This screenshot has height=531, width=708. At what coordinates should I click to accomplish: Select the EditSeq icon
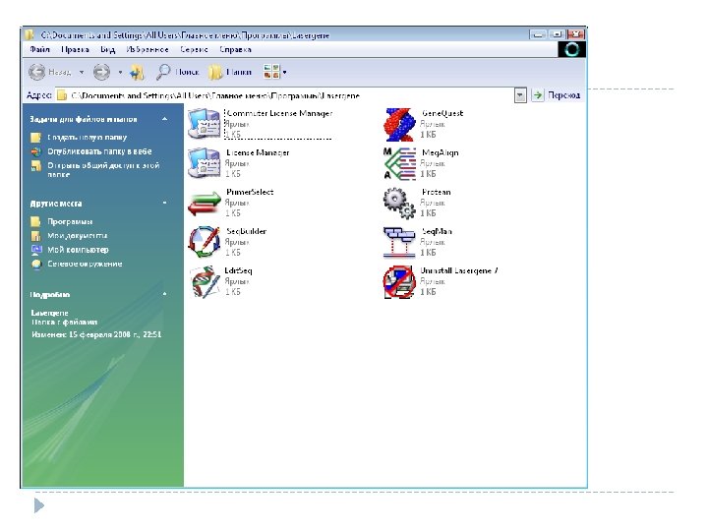pyautogui.click(x=205, y=281)
